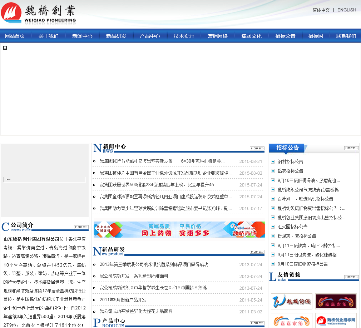Click arrow icon beside 百叶风口、轴流风机招标公告
The image size is (361, 328).
[273, 199]
